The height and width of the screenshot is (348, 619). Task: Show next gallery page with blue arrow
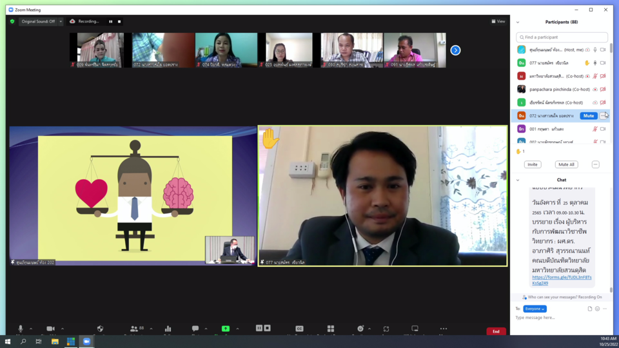coord(455,50)
